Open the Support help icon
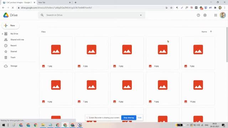The width and height of the screenshot is (228, 128). (x=198, y=15)
